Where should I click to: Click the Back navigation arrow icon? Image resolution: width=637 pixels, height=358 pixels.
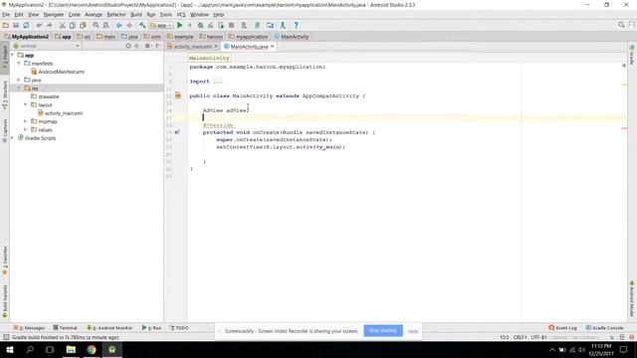[119, 25]
